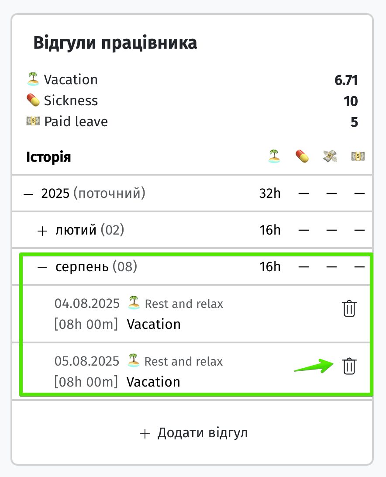Click the flying money icon in history header

330,156
